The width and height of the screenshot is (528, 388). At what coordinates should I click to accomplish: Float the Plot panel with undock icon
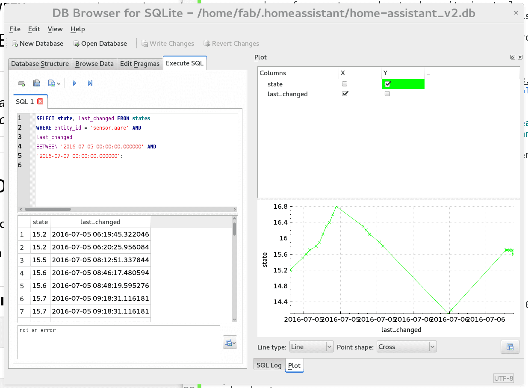(x=513, y=57)
